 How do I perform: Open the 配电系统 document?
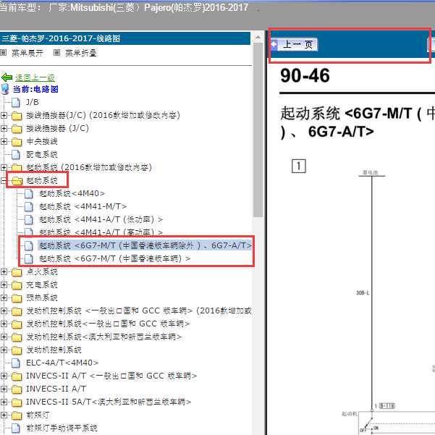[42, 154]
